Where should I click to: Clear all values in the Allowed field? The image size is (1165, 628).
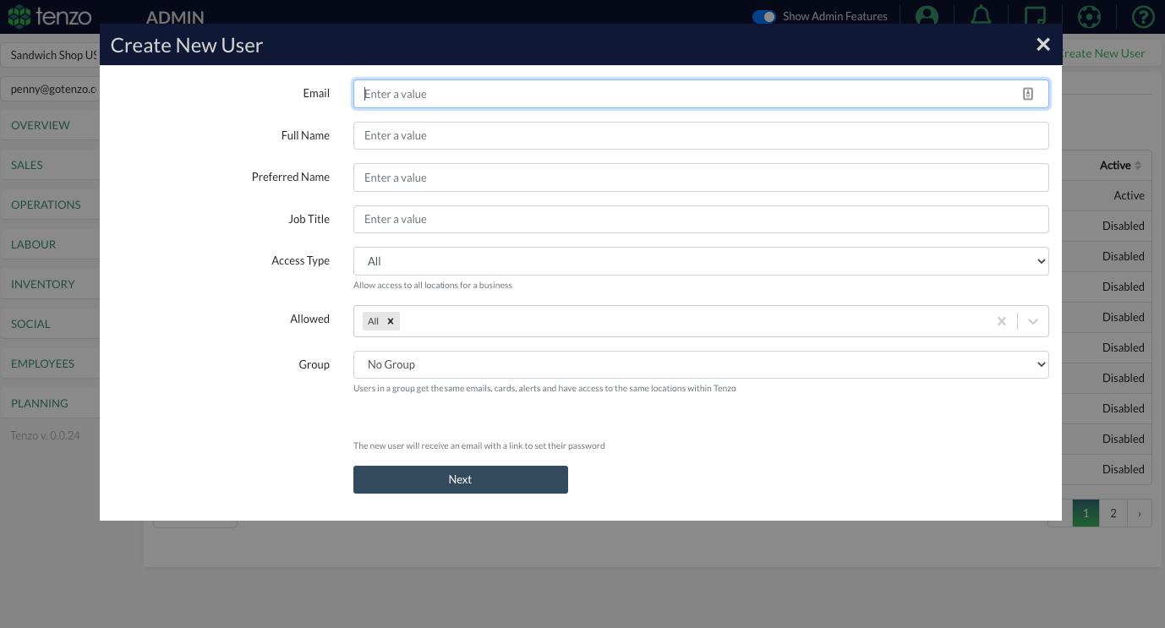coord(1002,321)
